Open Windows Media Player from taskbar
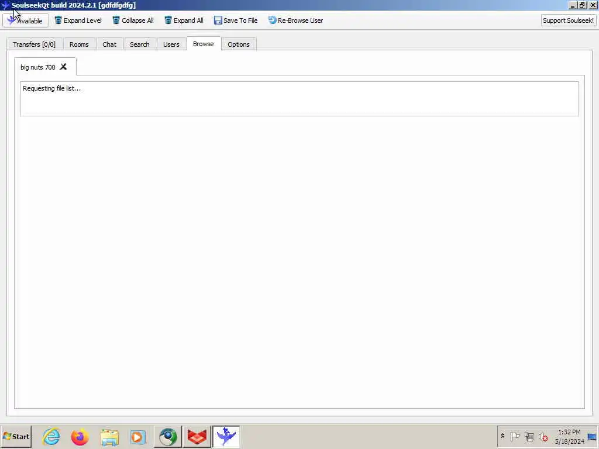This screenshot has height=449, width=599. pyautogui.click(x=137, y=437)
